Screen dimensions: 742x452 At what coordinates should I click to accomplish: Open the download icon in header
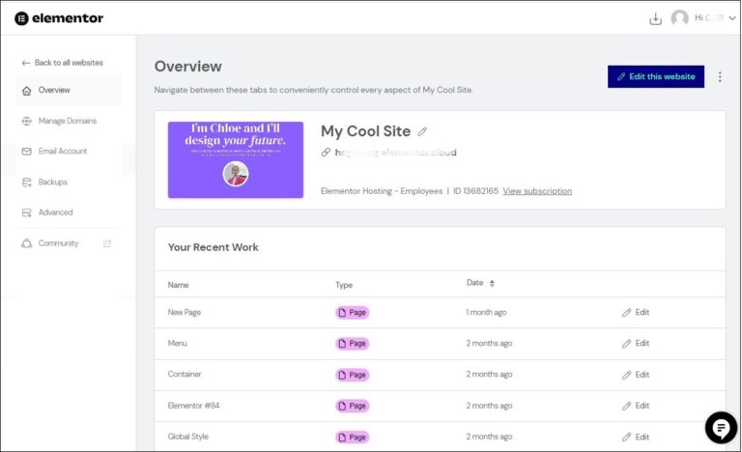tap(655, 18)
